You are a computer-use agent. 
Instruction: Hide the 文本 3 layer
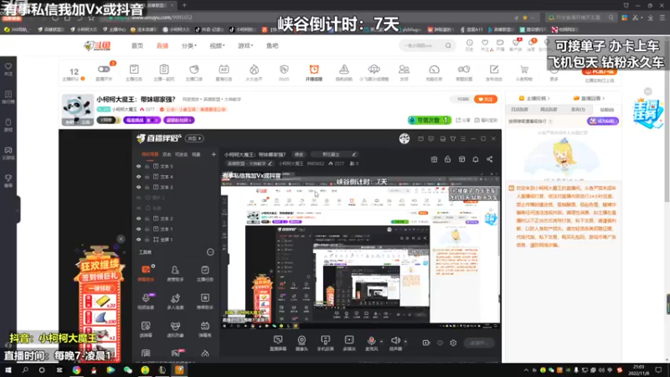coord(138,187)
